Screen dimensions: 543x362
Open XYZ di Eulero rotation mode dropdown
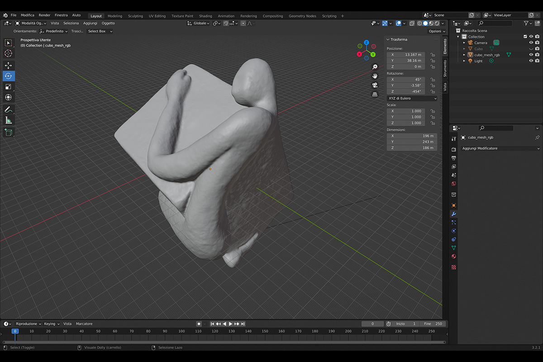point(412,98)
